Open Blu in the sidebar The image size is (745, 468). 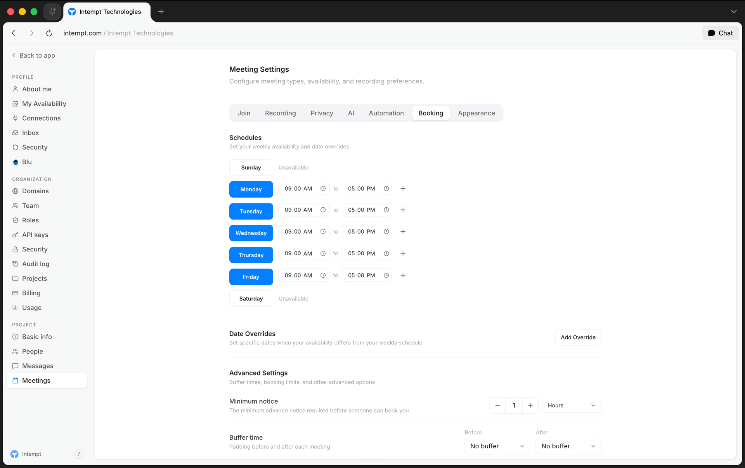point(47,162)
